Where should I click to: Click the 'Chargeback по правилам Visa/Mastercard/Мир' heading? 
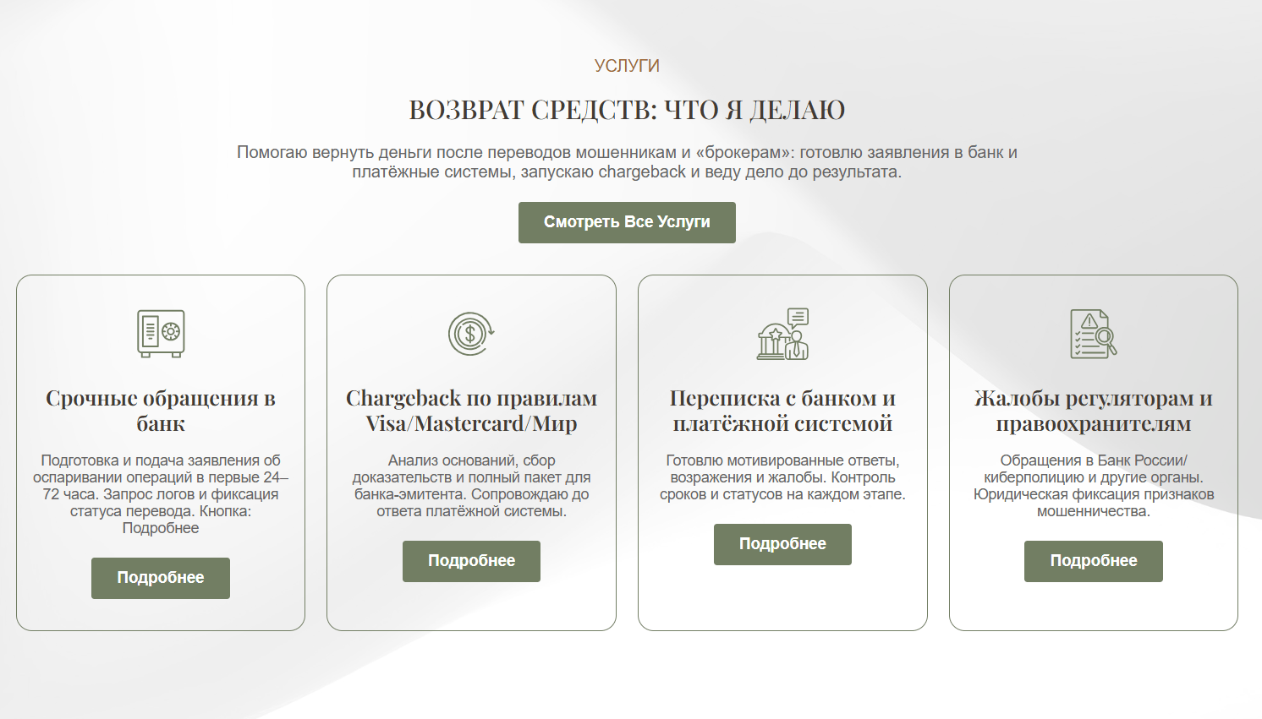(471, 411)
